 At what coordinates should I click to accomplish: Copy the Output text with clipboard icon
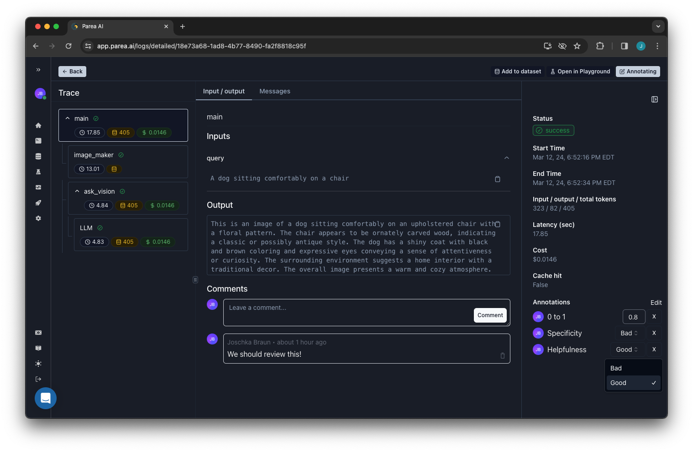pos(498,224)
